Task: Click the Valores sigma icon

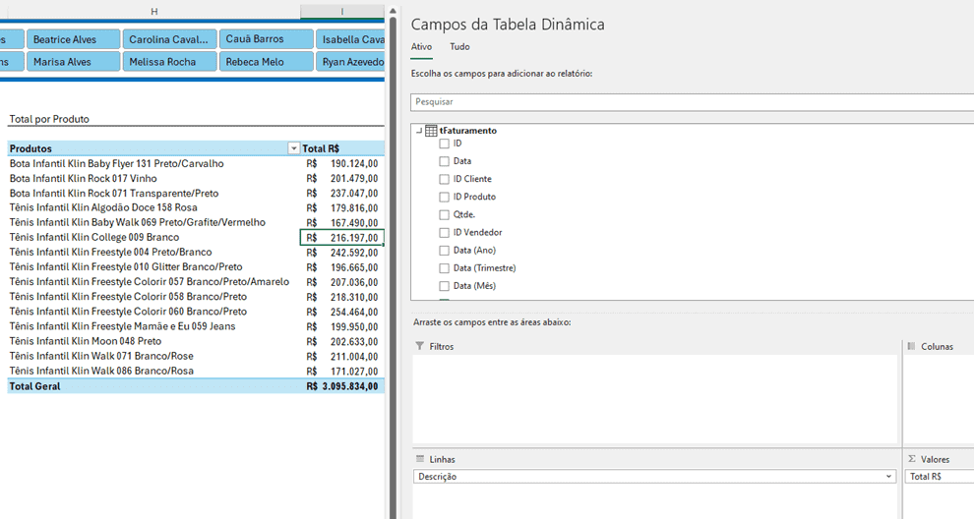Action: coord(911,459)
